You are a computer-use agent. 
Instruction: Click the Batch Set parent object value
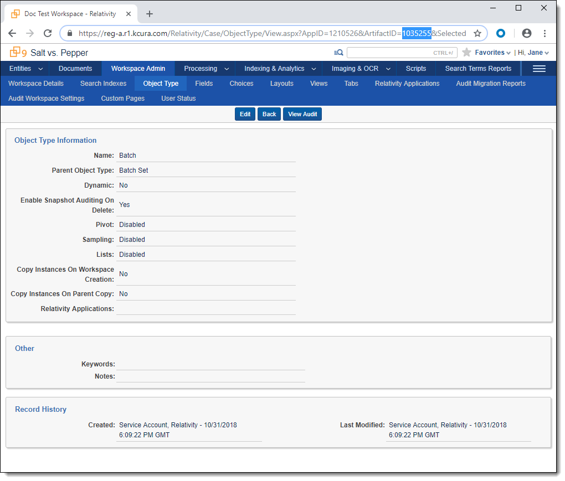(133, 170)
